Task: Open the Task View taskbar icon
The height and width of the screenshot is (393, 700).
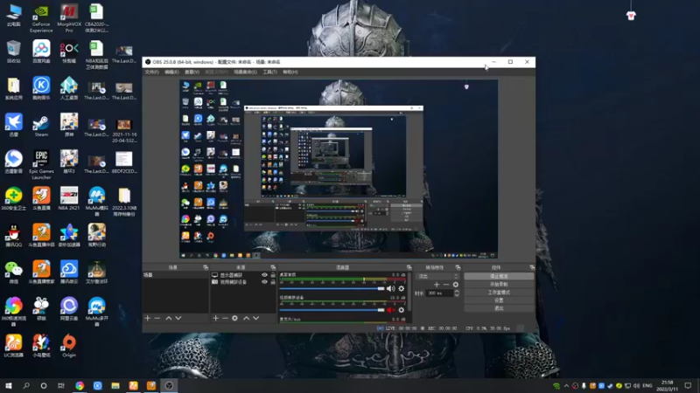Action: coord(60,385)
